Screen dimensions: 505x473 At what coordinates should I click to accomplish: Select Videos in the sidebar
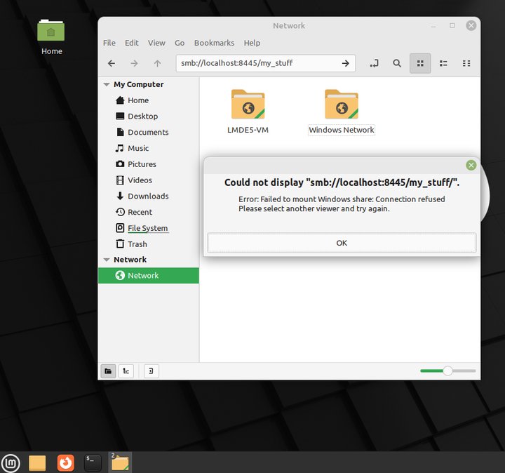pos(149,180)
